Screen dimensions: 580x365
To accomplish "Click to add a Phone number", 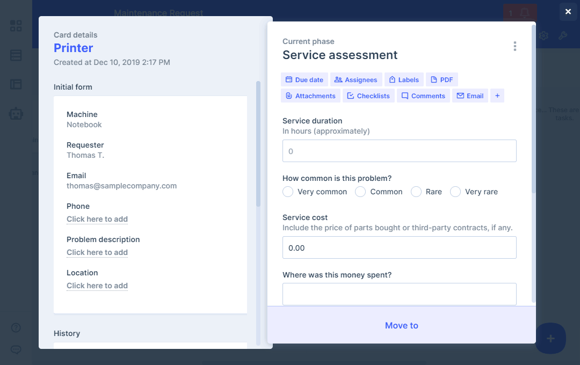I will tap(97, 219).
